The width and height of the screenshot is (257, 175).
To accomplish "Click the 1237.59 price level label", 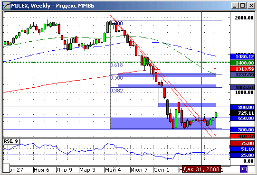I will (242, 74).
